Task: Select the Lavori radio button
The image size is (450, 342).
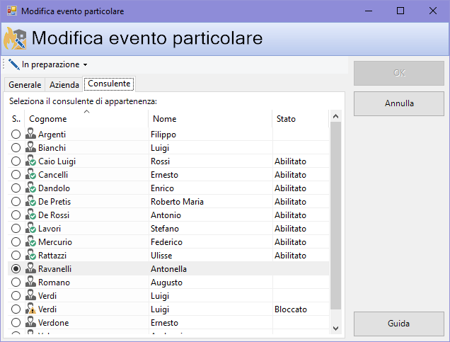Action: pos(16,229)
